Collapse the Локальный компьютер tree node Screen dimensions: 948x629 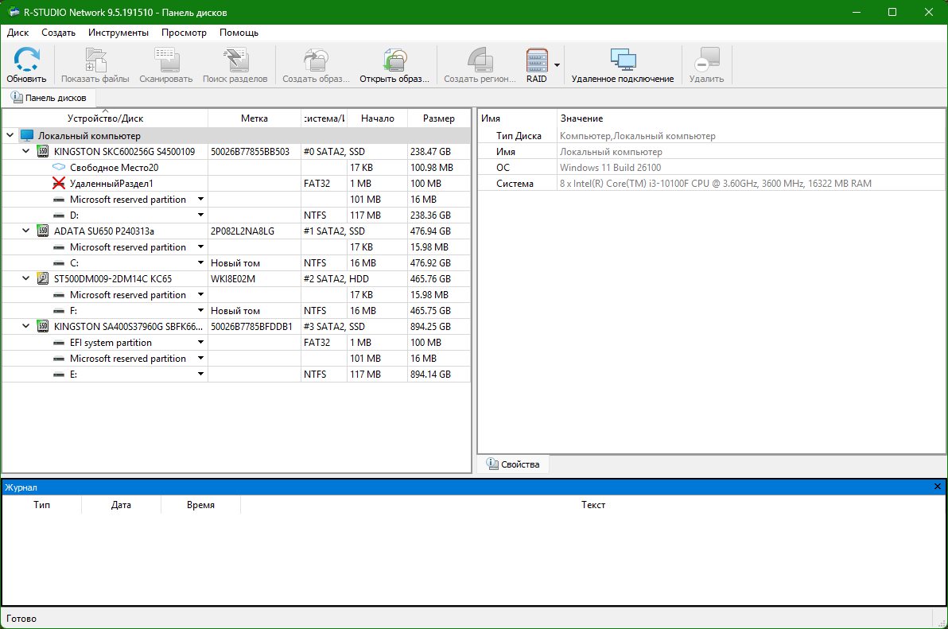(x=10, y=135)
